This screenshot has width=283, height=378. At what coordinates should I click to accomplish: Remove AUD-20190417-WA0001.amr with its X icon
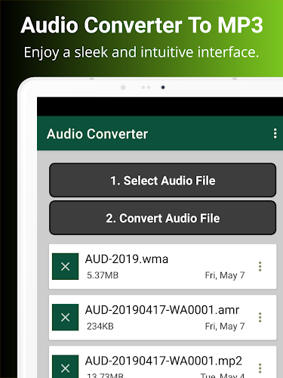click(65, 318)
